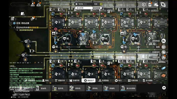Open the tower-shaped icon beside the hierarchy icon
177x99 pixels.
[39, 4]
